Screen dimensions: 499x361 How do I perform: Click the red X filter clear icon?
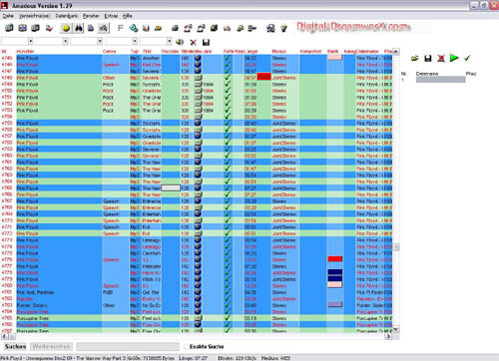click(x=193, y=42)
